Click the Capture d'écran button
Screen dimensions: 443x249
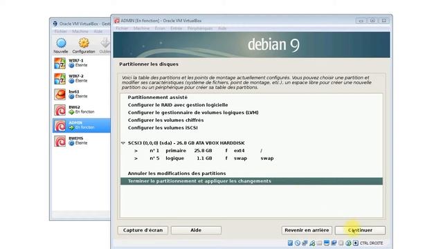pos(143,230)
